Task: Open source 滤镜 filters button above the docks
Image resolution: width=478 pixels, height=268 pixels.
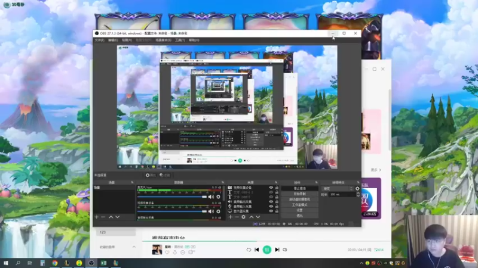Action: coord(165,175)
